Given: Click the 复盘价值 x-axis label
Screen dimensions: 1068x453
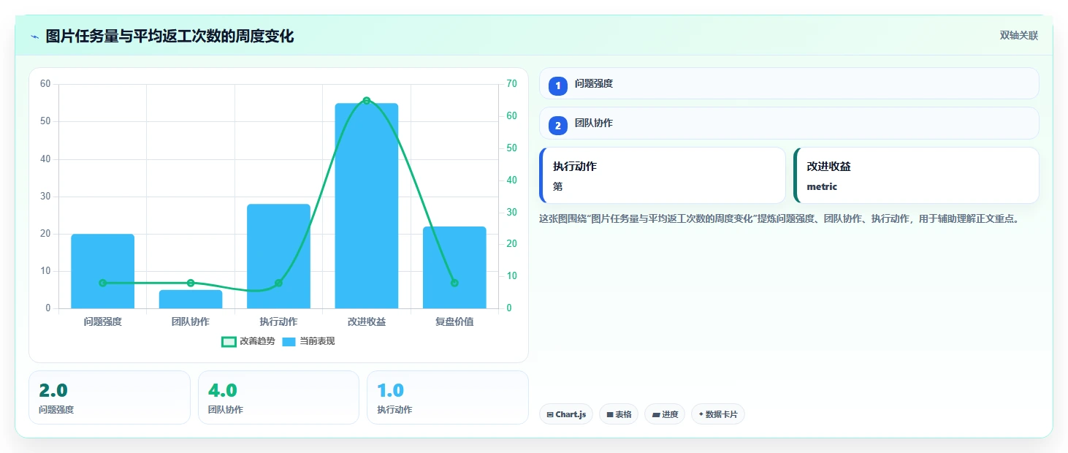Looking at the screenshot, I should (x=454, y=321).
